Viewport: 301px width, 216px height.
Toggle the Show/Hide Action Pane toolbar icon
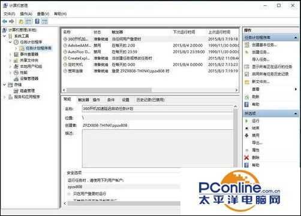pos(44,22)
